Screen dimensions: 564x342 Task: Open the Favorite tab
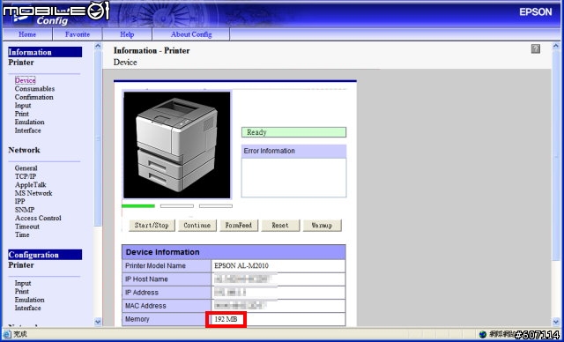pos(78,34)
